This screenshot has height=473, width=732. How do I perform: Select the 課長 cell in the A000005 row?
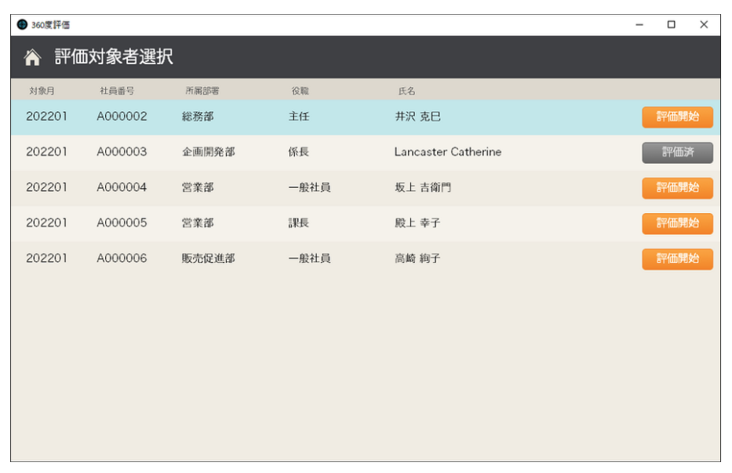point(299,223)
